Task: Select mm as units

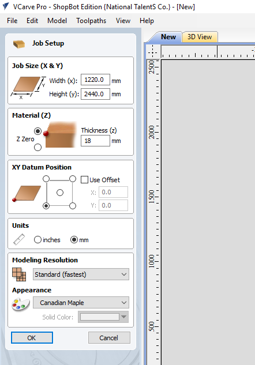Action: click(x=74, y=240)
